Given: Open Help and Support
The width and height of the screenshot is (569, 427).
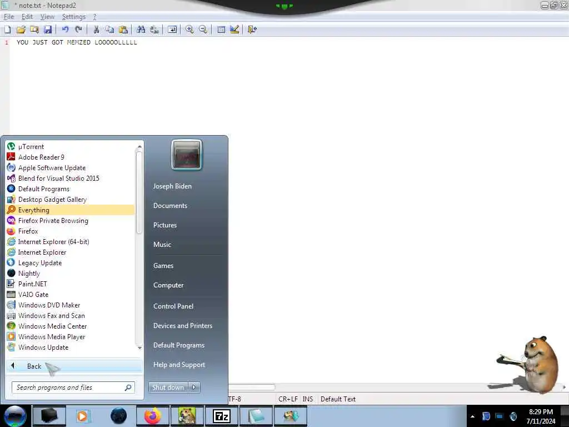Looking at the screenshot, I should pyautogui.click(x=179, y=365).
